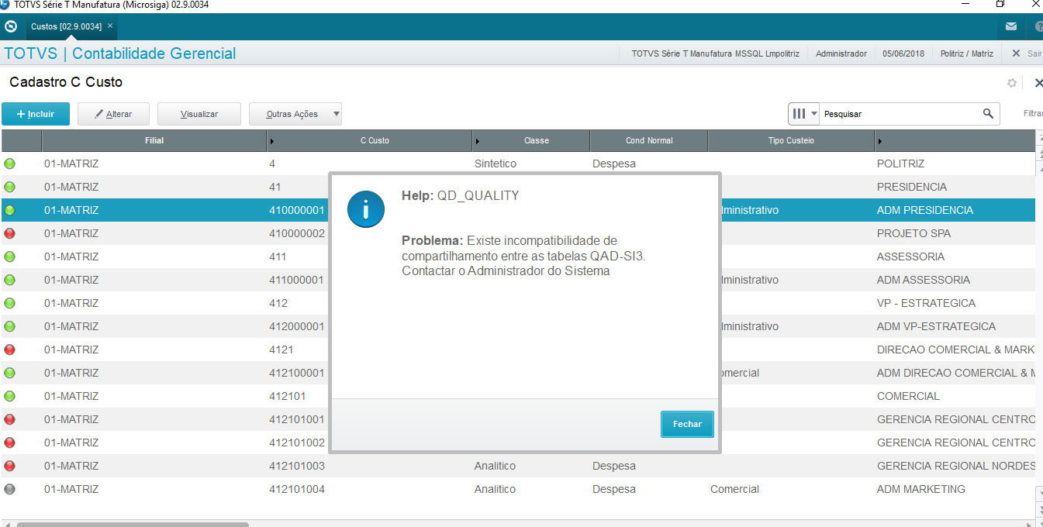The width and height of the screenshot is (1043, 527).
Task: Open the search column selector dropdown
Action: (804, 114)
